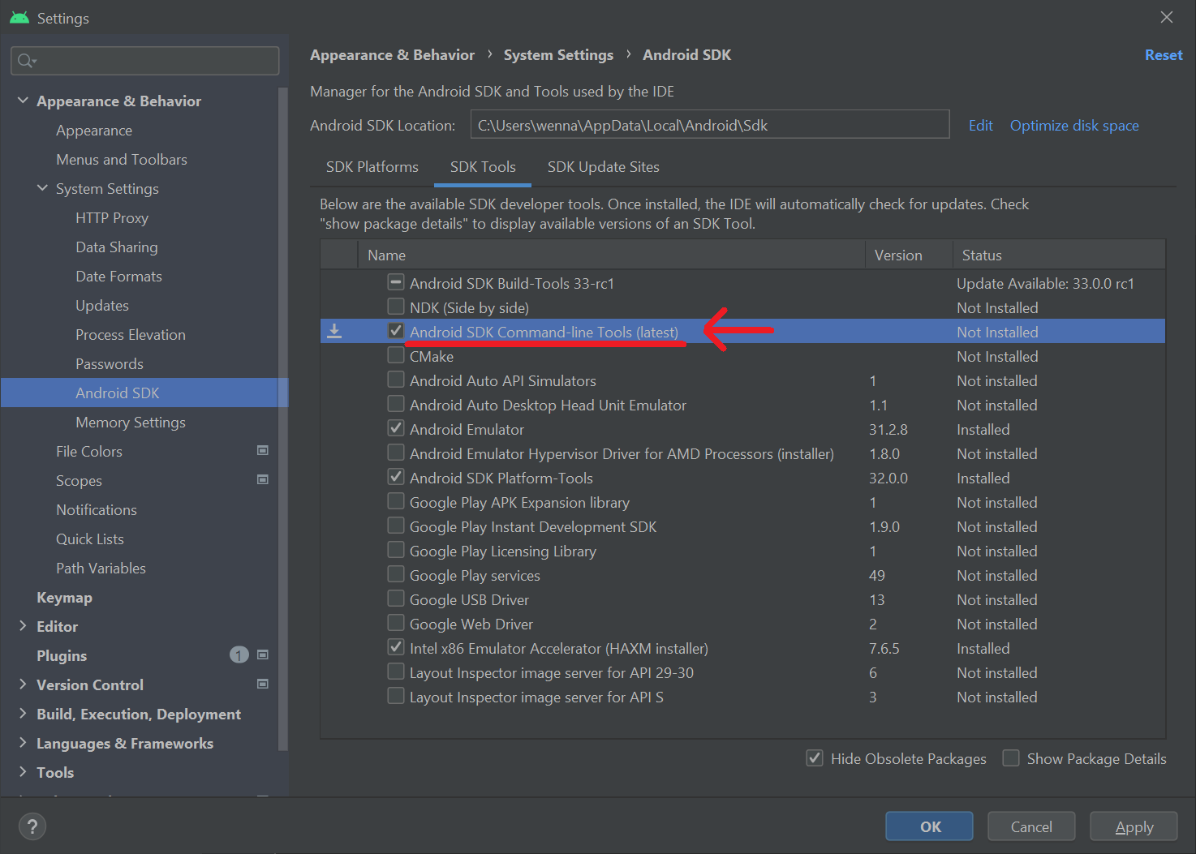Expand the Tools section
The height and width of the screenshot is (854, 1196).
[23, 772]
